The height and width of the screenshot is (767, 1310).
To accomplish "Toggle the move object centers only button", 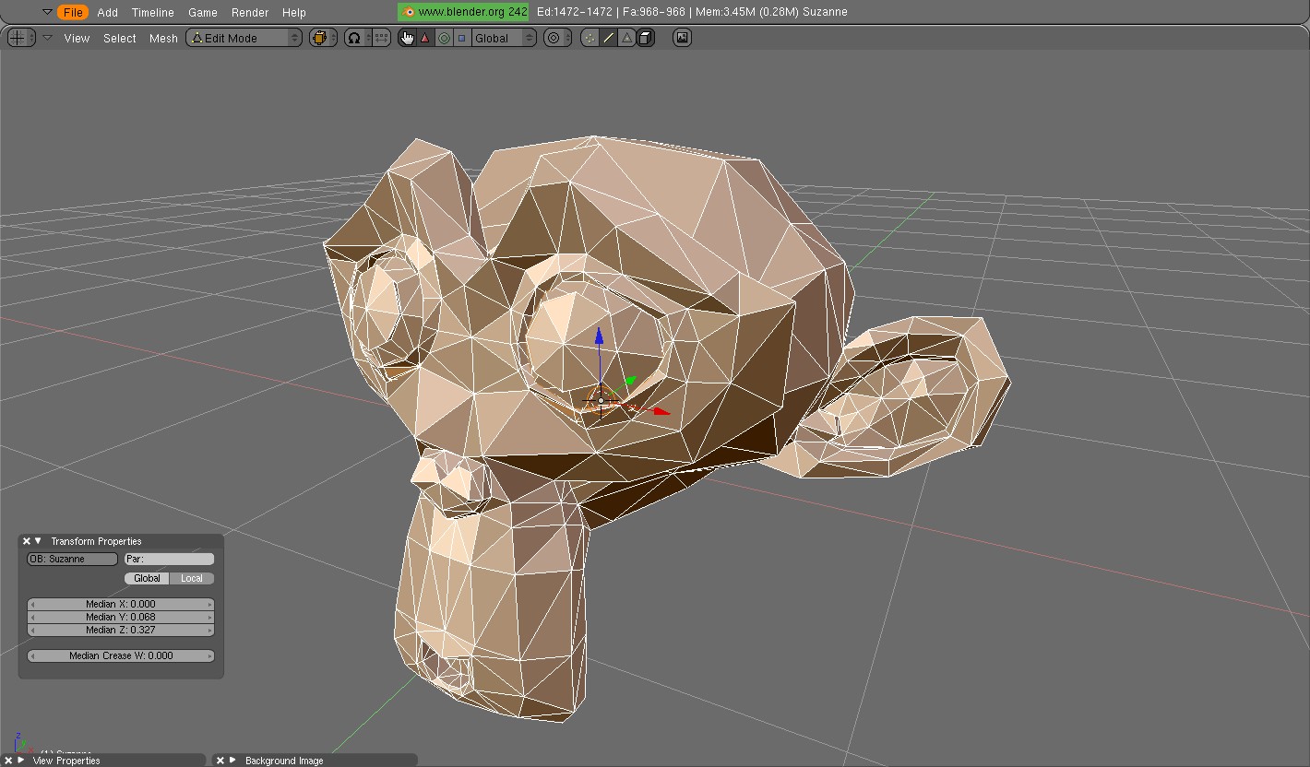I will pyautogui.click(x=381, y=38).
